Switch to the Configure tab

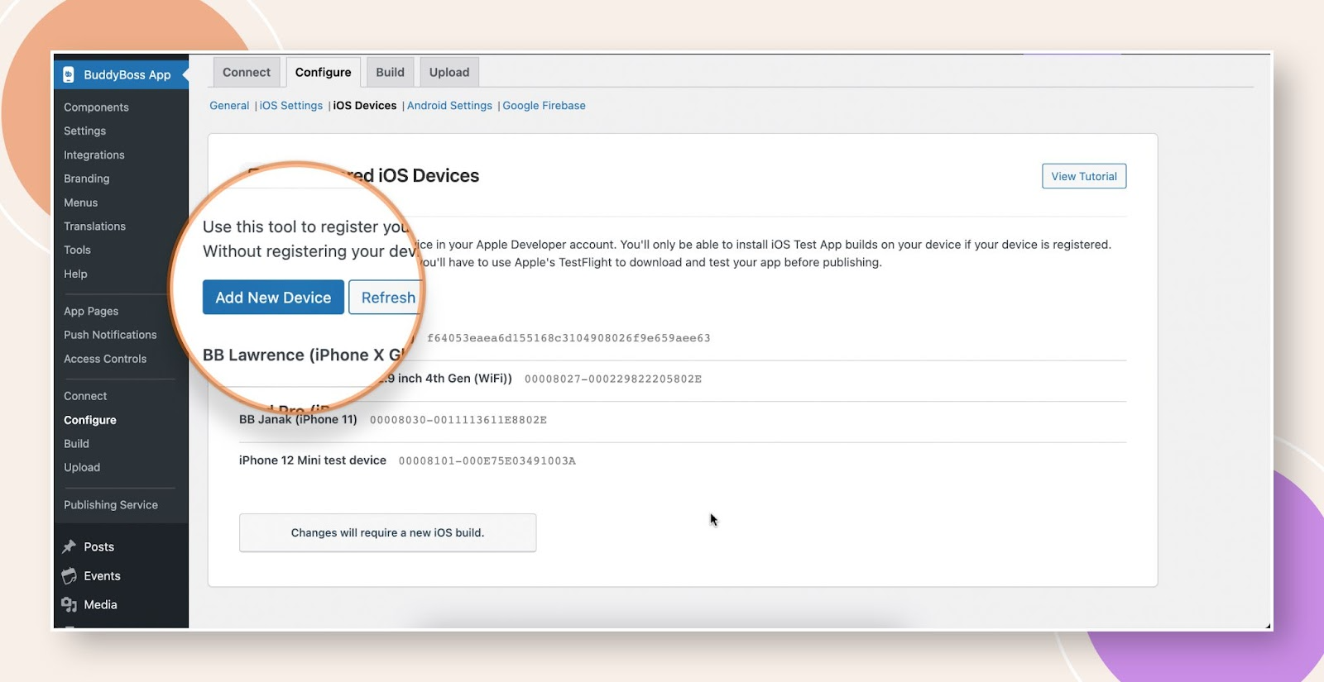click(324, 72)
